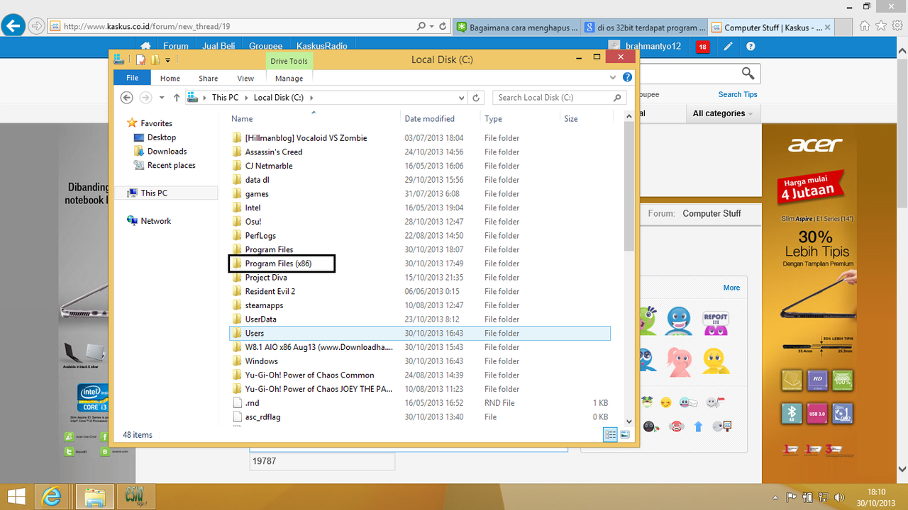This screenshot has width=908, height=510.
Task: Select Recent places under Favorites
Action: (x=171, y=165)
